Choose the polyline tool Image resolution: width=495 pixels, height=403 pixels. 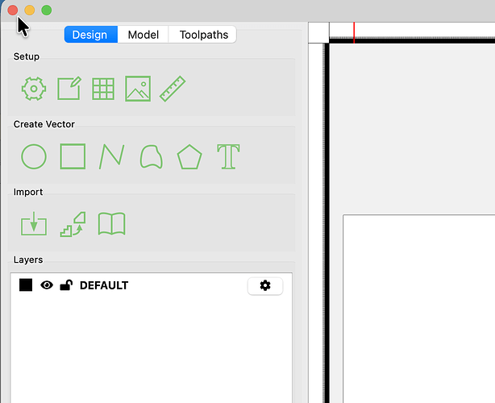112,156
